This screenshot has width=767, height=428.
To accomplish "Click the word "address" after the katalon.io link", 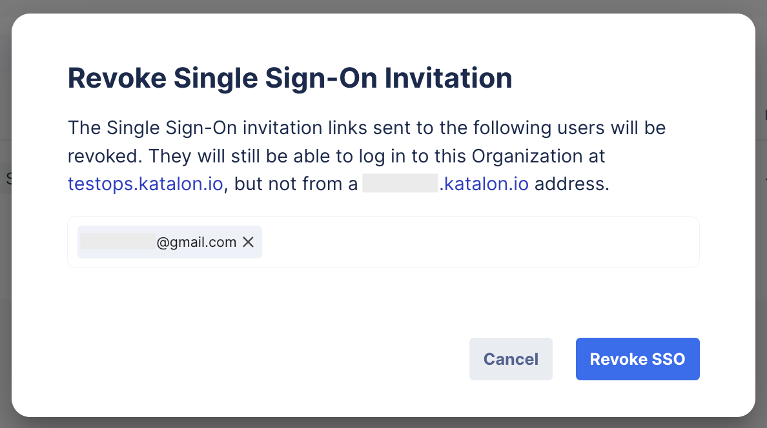I will point(571,184).
